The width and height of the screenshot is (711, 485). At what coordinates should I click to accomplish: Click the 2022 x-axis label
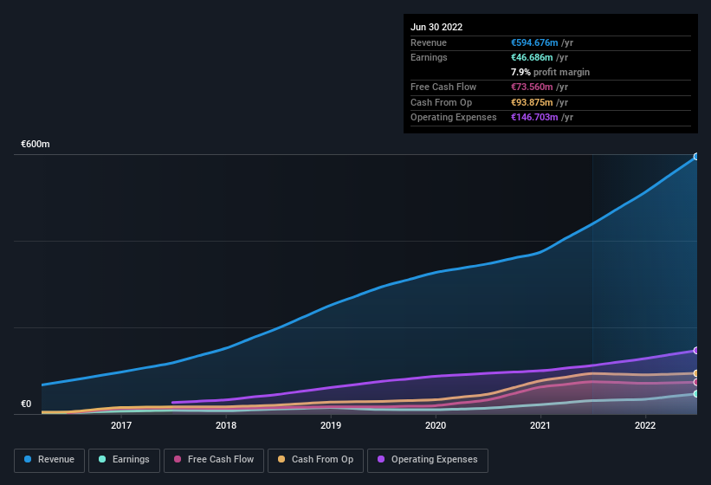point(645,425)
